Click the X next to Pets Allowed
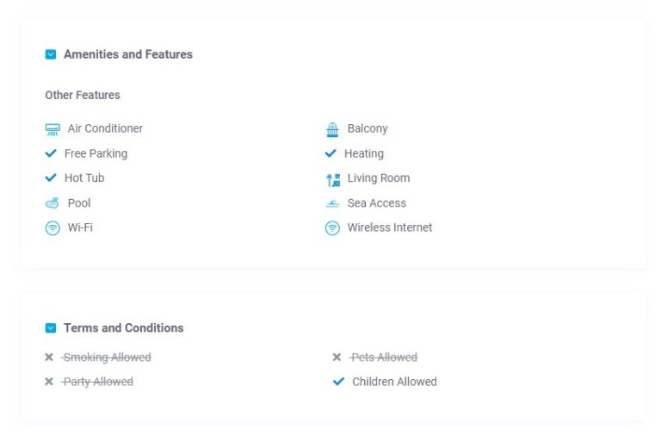Screen dimensions: 661x436 coord(337,357)
